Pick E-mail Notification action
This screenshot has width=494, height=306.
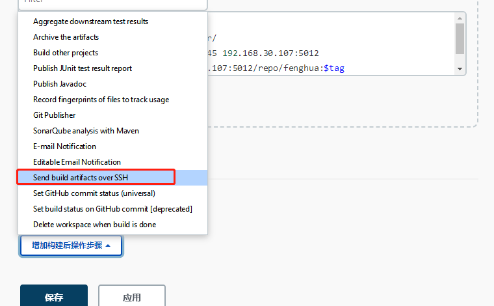click(x=112, y=146)
